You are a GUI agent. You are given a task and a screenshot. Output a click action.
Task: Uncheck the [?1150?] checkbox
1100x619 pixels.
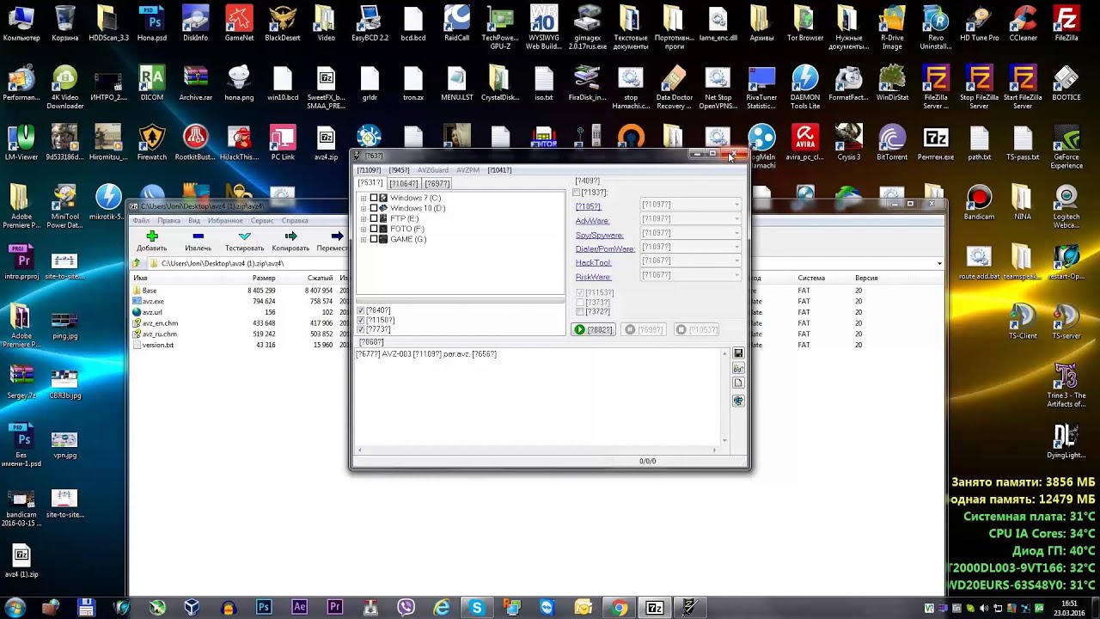pyautogui.click(x=361, y=320)
